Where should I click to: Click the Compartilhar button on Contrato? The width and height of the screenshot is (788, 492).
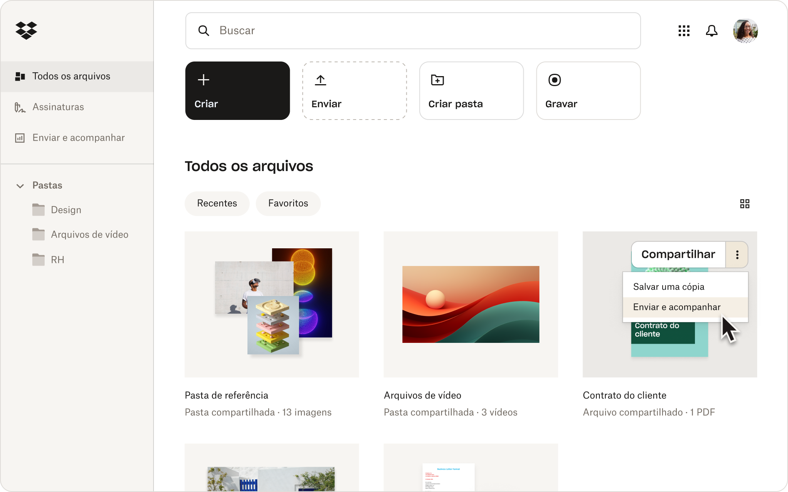tap(678, 254)
